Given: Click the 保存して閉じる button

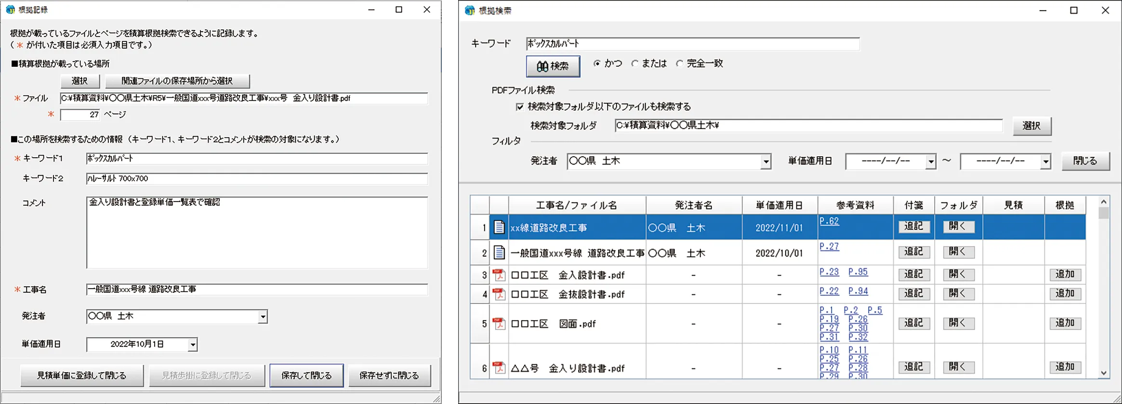Looking at the screenshot, I should (x=306, y=376).
